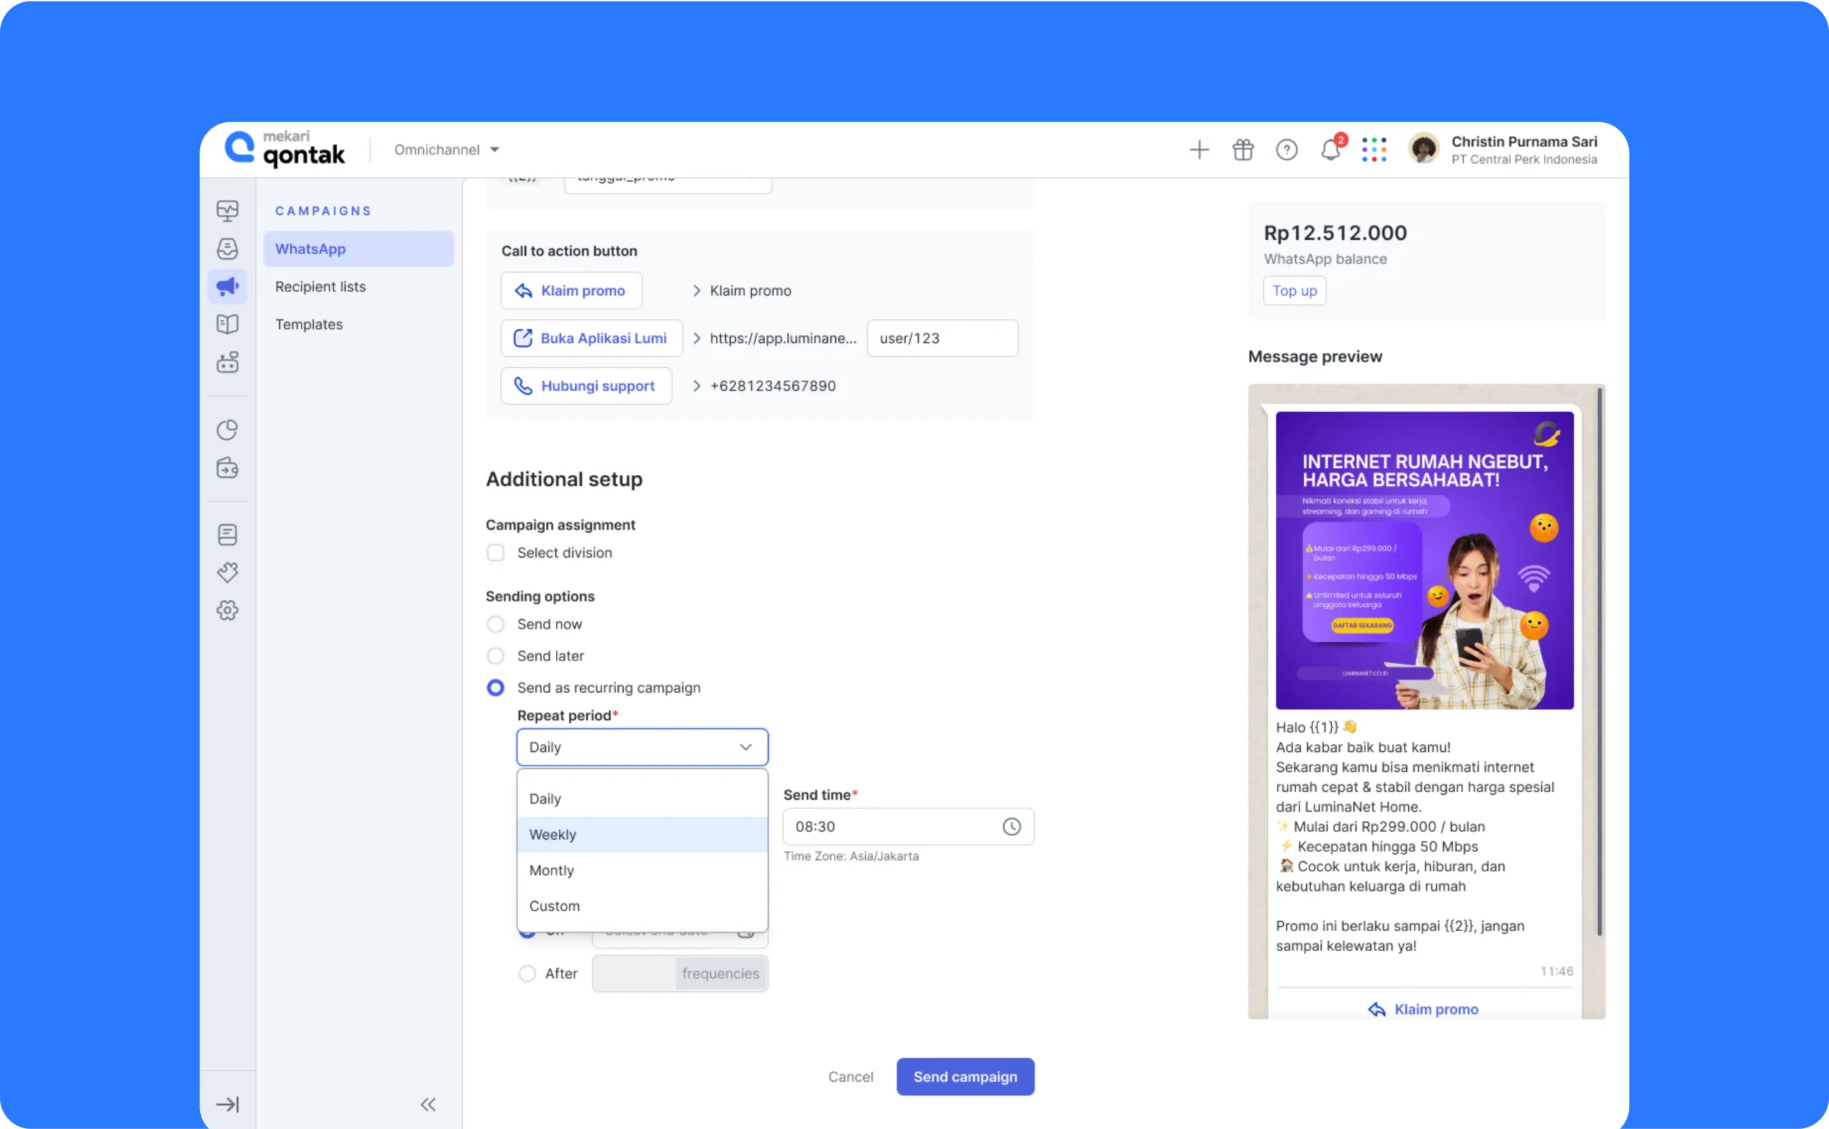Image resolution: width=1829 pixels, height=1129 pixels.
Task: Open the colorful app launcher grid
Action: point(1373,149)
